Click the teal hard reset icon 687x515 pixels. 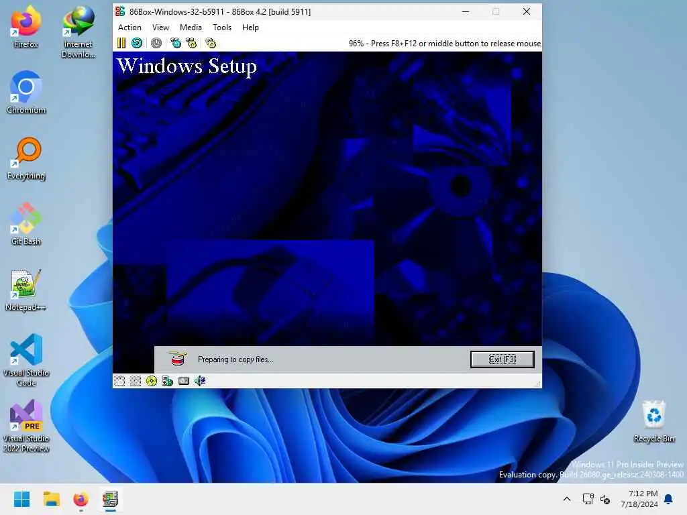pyautogui.click(x=137, y=43)
